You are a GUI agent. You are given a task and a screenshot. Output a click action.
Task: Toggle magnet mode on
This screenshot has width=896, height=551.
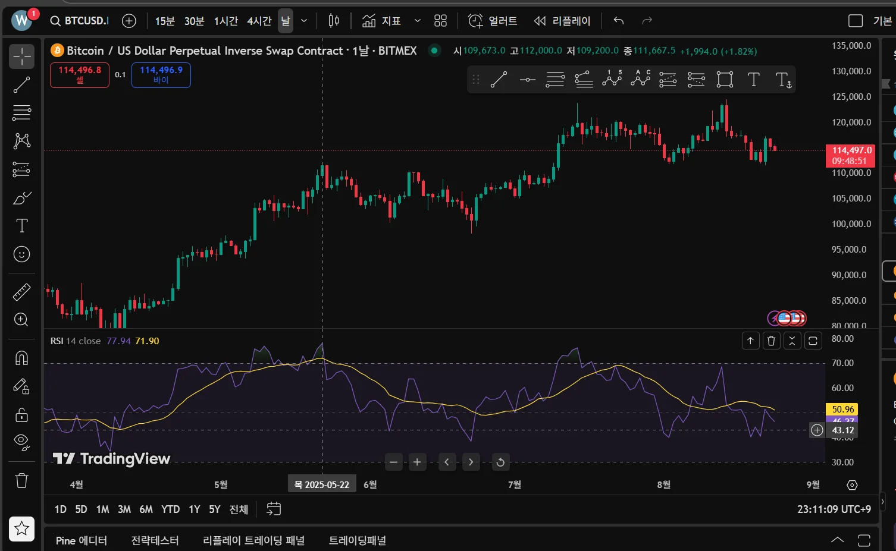tap(21, 358)
